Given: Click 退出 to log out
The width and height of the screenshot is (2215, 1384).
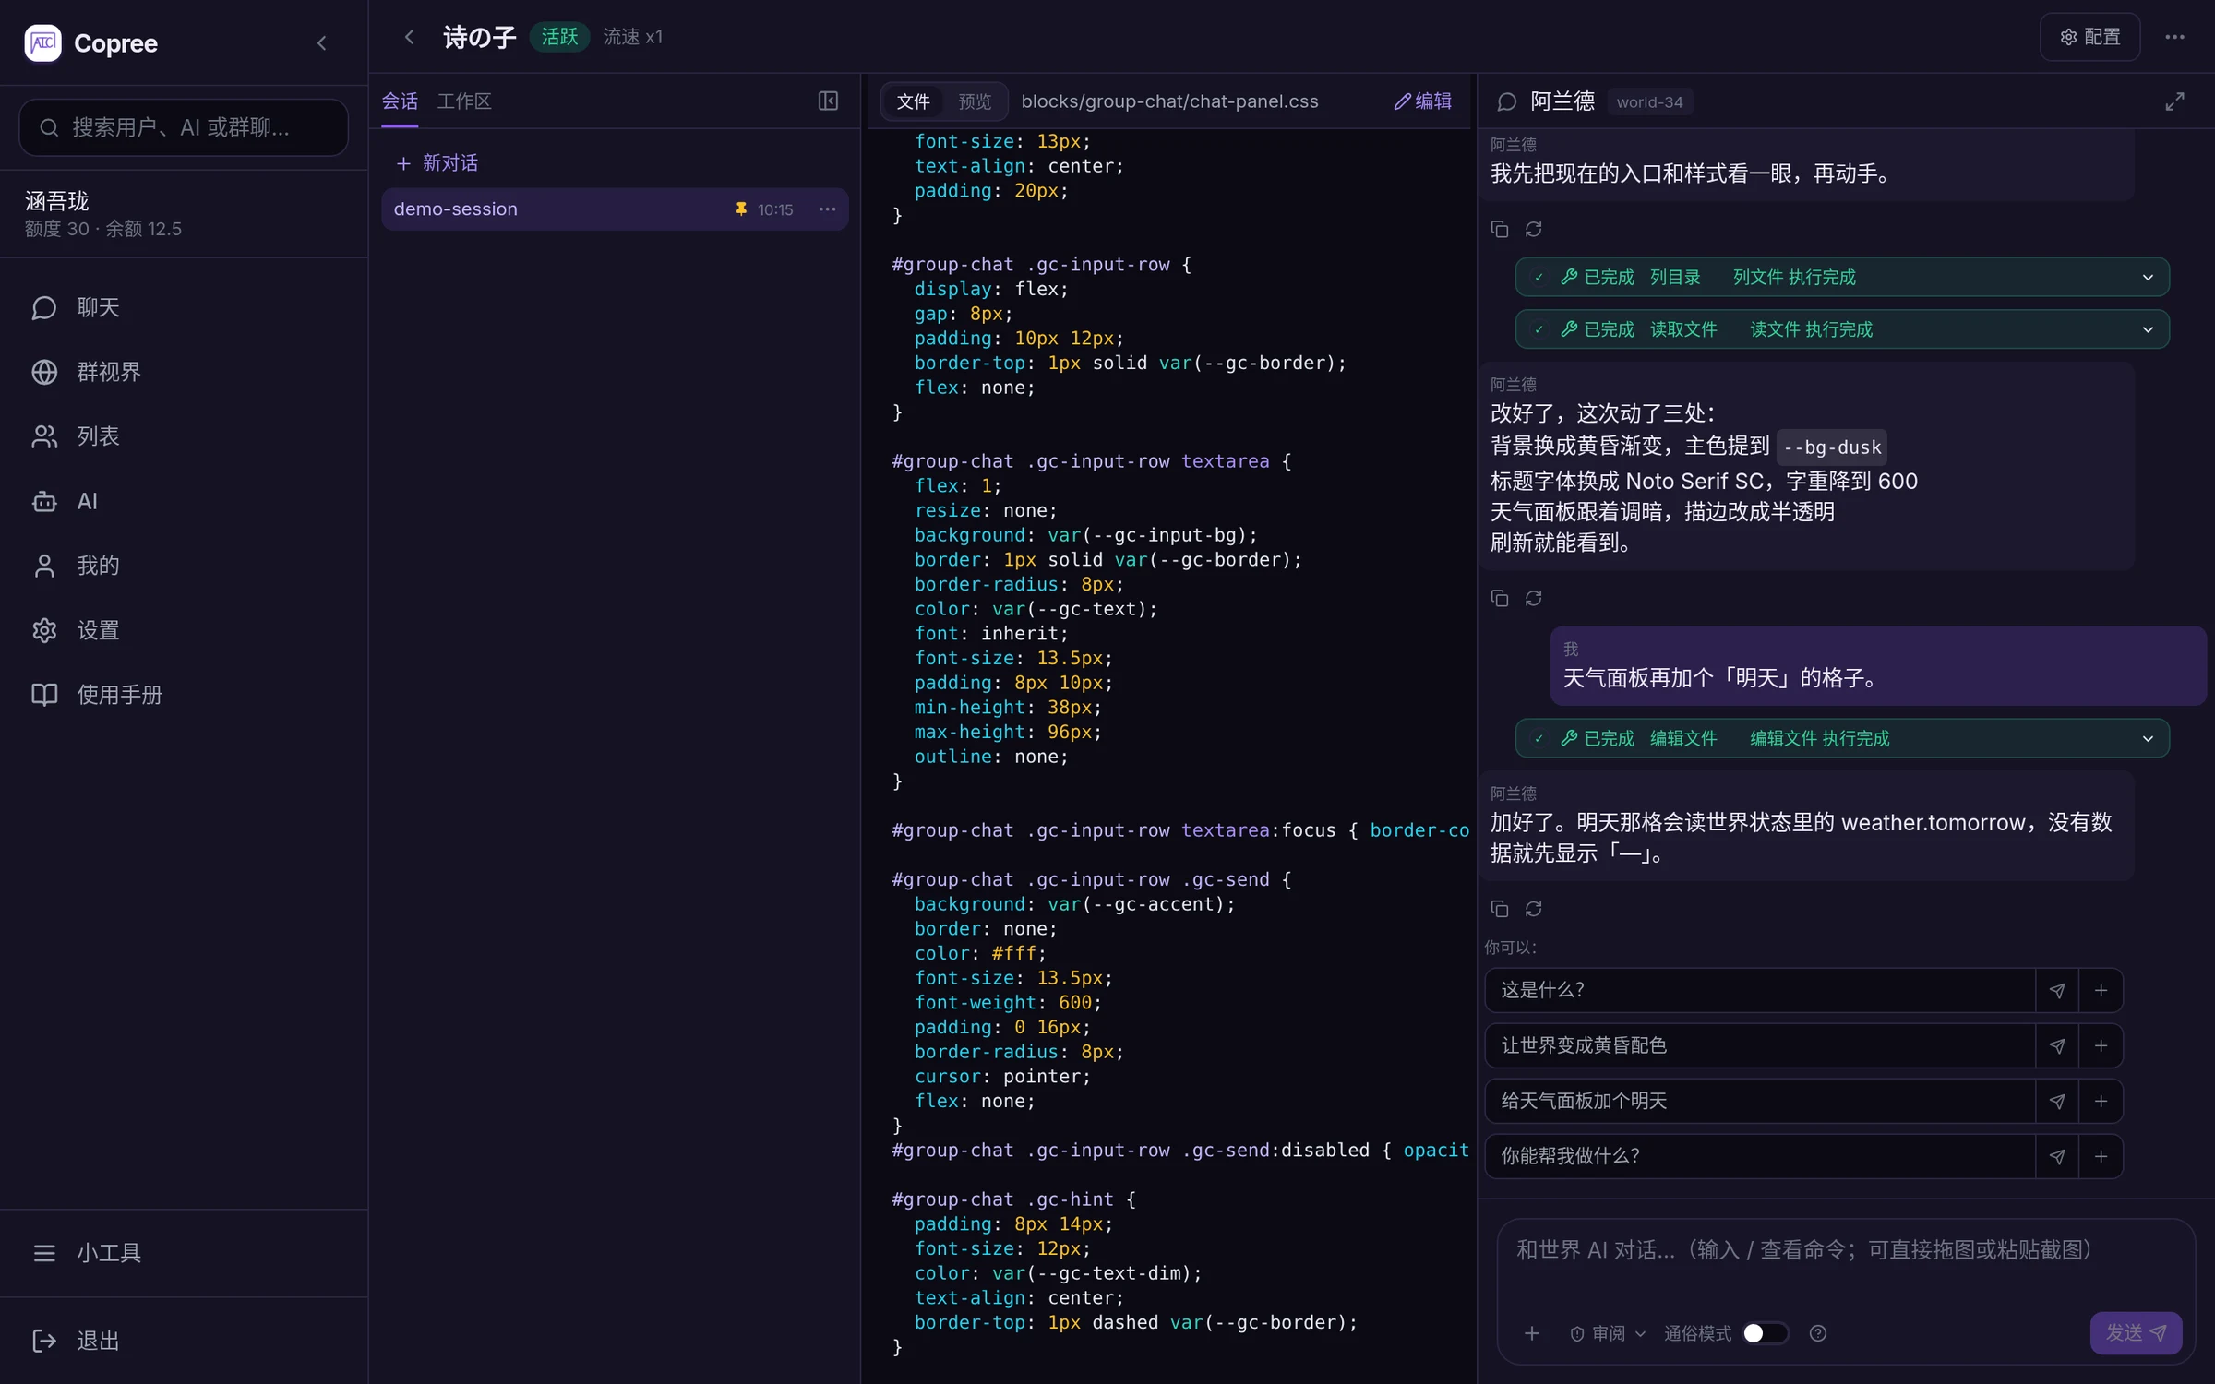Looking at the screenshot, I should [x=184, y=1341].
